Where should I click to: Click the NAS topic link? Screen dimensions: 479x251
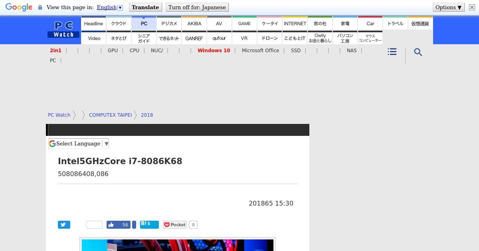coord(352,50)
